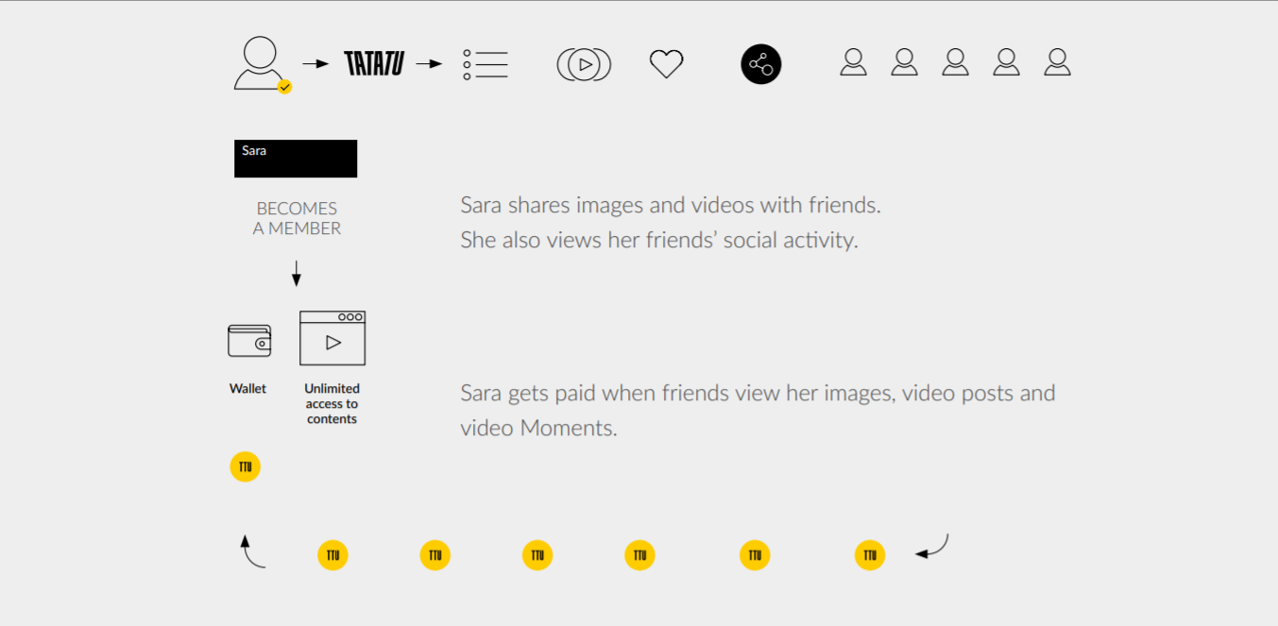Click the TATATU logo
The image size is (1278, 626).
[x=374, y=63]
